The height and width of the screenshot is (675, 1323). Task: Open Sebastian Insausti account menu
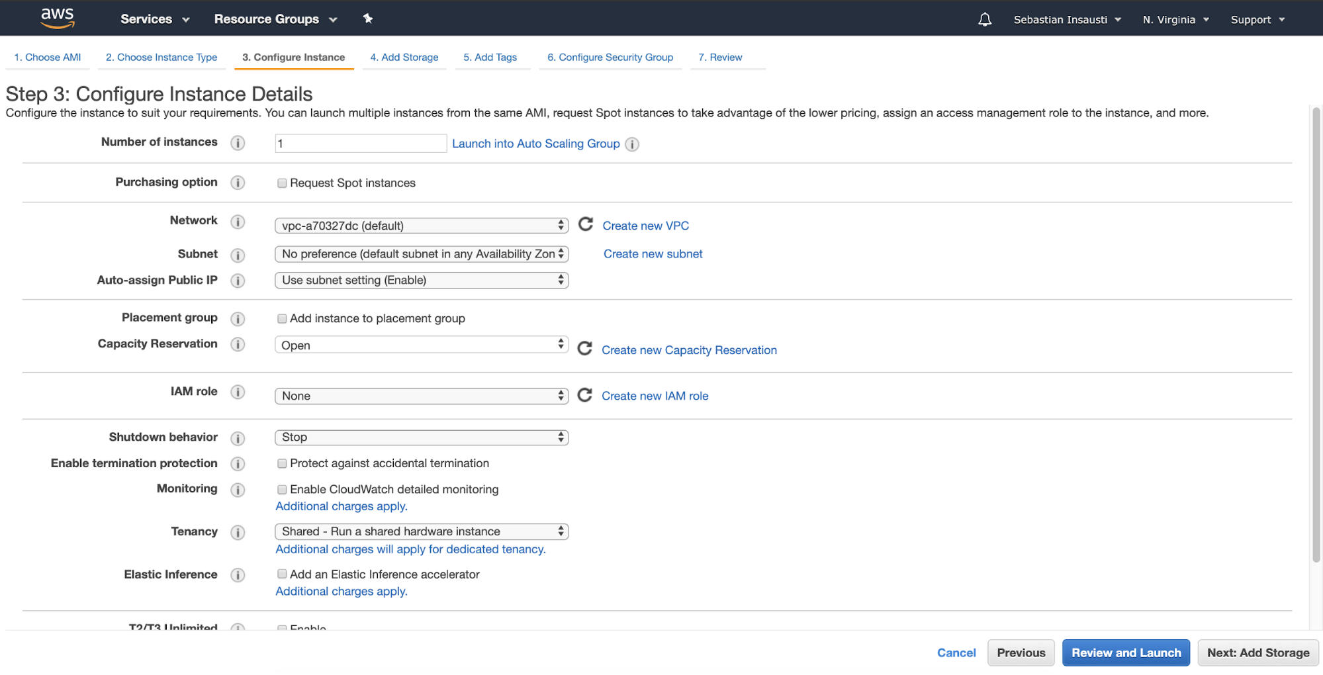[x=1067, y=20]
